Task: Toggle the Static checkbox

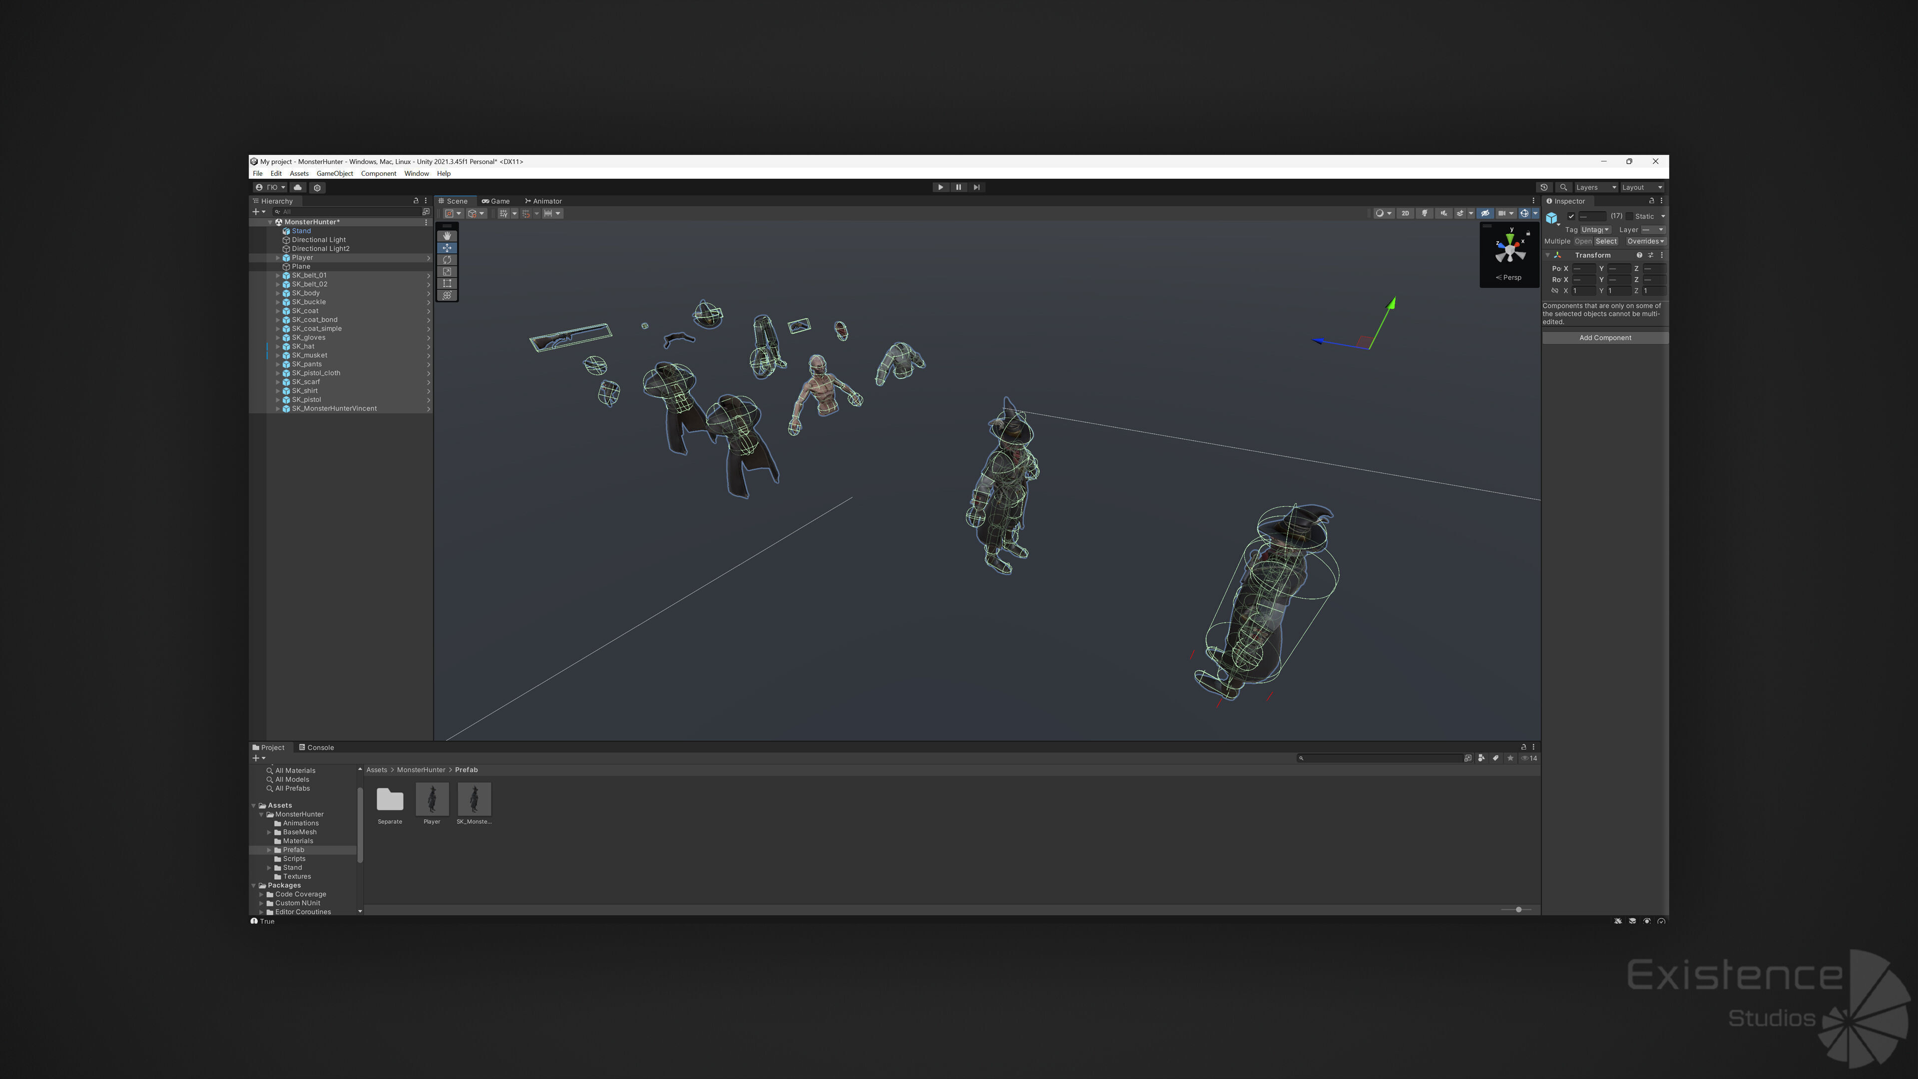Action: (1629, 217)
